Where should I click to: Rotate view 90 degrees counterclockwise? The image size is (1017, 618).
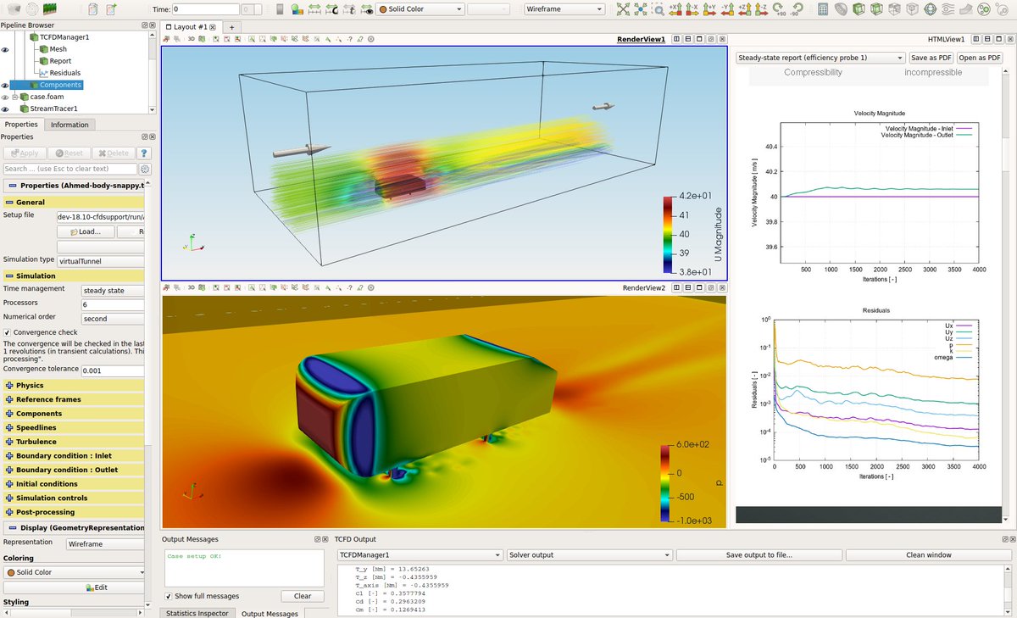tap(797, 9)
